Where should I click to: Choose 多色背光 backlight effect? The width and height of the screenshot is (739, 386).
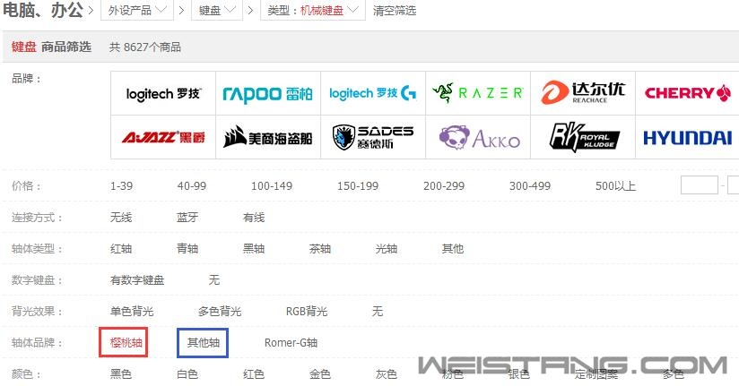(x=220, y=311)
